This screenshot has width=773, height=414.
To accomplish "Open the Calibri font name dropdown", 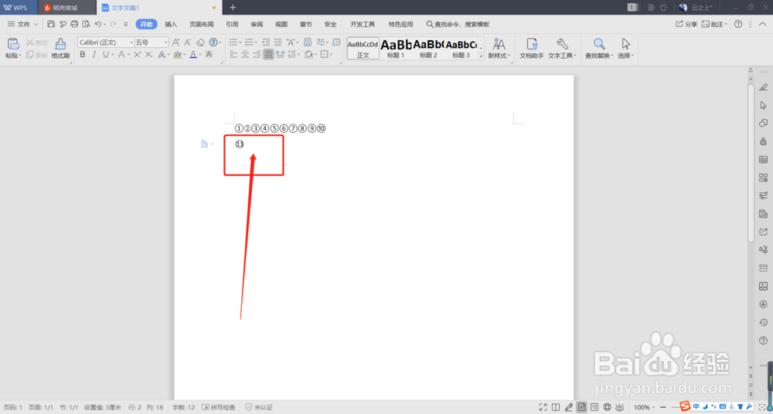I will click(131, 42).
